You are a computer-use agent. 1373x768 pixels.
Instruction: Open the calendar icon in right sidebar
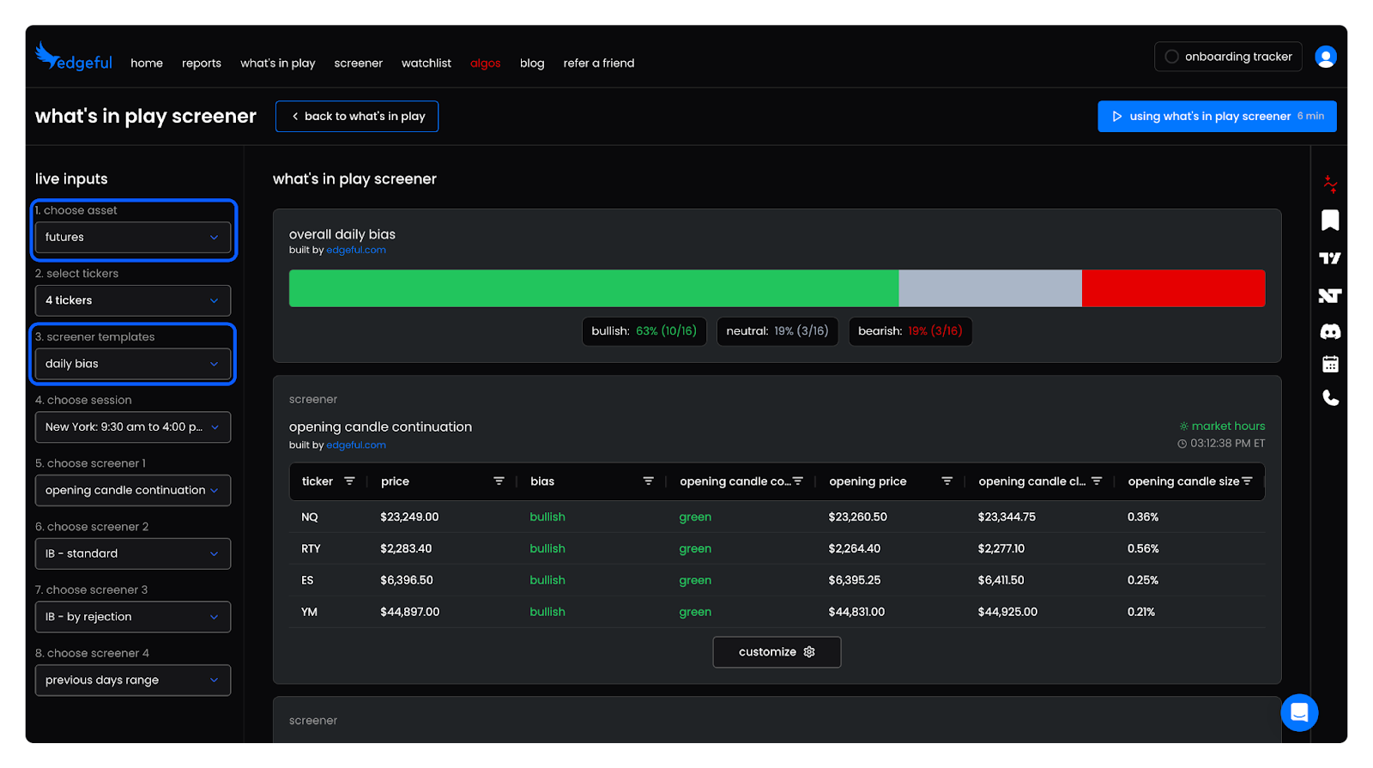point(1330,365)
